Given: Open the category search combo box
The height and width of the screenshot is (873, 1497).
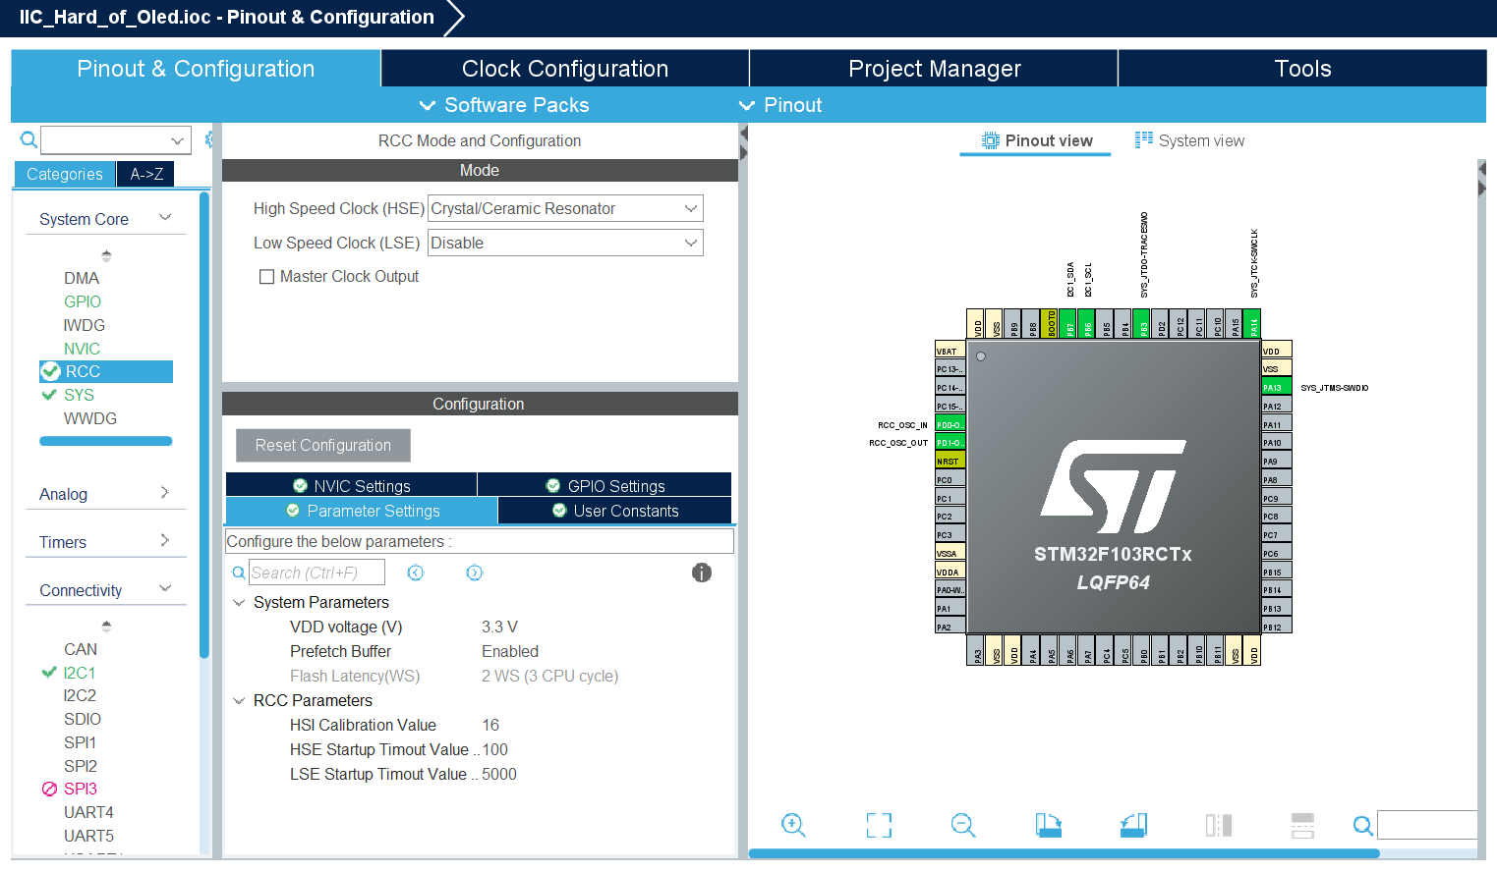Looking at the screenshot, I should pyautogui.click(x=115, y=140).
